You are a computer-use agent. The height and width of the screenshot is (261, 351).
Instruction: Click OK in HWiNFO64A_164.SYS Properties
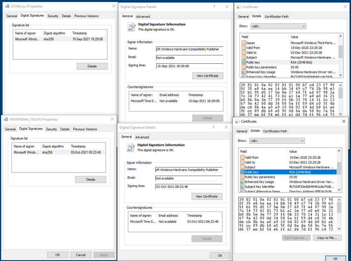[x=58, y=255]
